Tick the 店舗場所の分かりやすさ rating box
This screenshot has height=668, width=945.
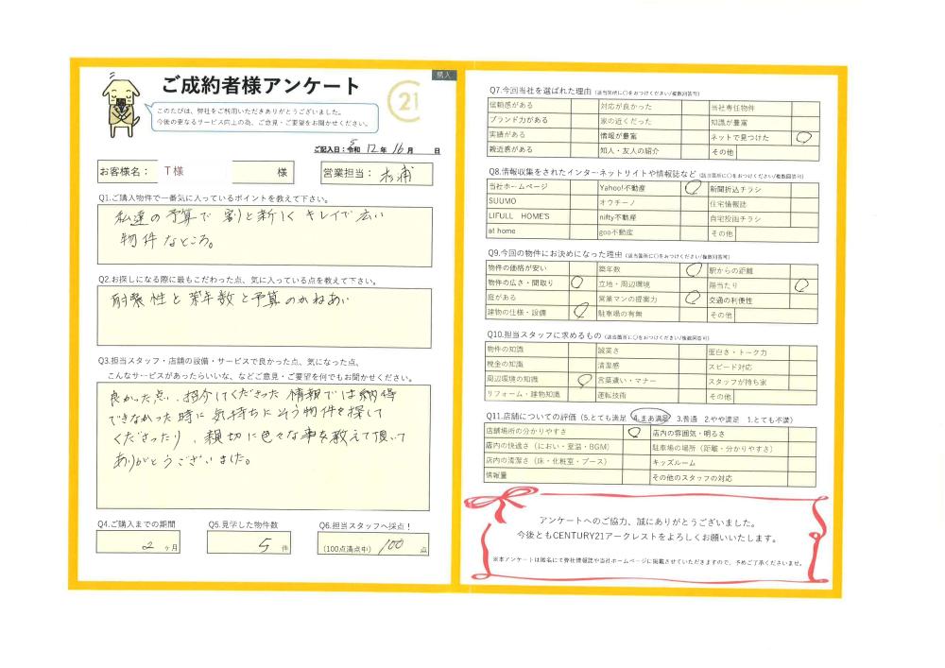634,432
